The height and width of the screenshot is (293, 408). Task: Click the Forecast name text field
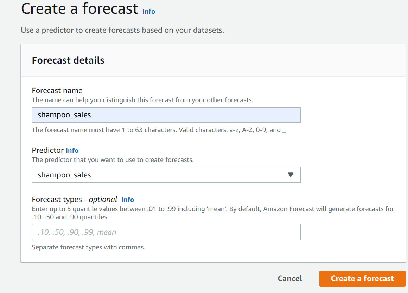tap(166, 115)
